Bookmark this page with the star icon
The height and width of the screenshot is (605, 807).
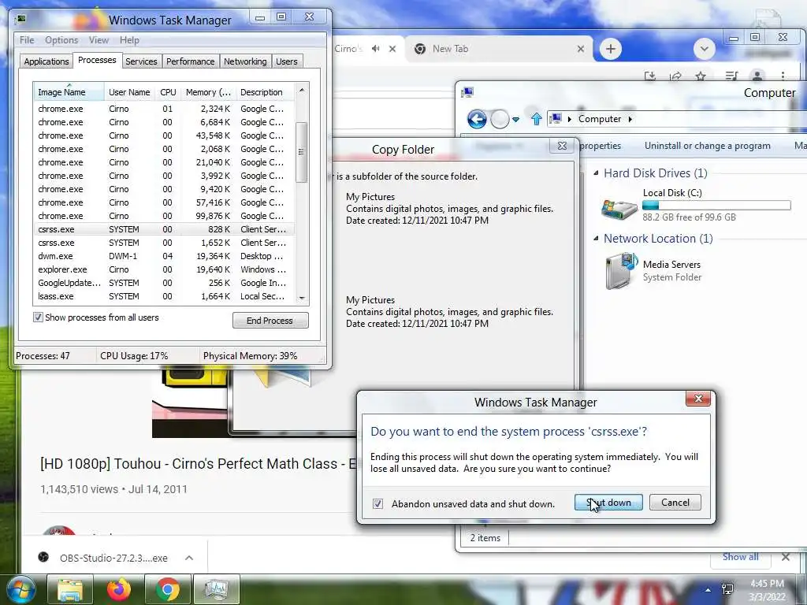click(701, 76)
